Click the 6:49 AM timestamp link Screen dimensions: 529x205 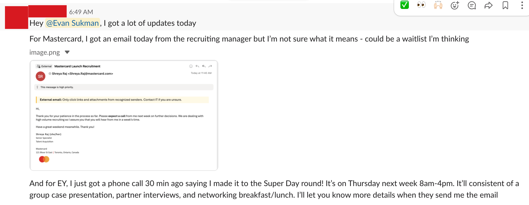[81, 12]
